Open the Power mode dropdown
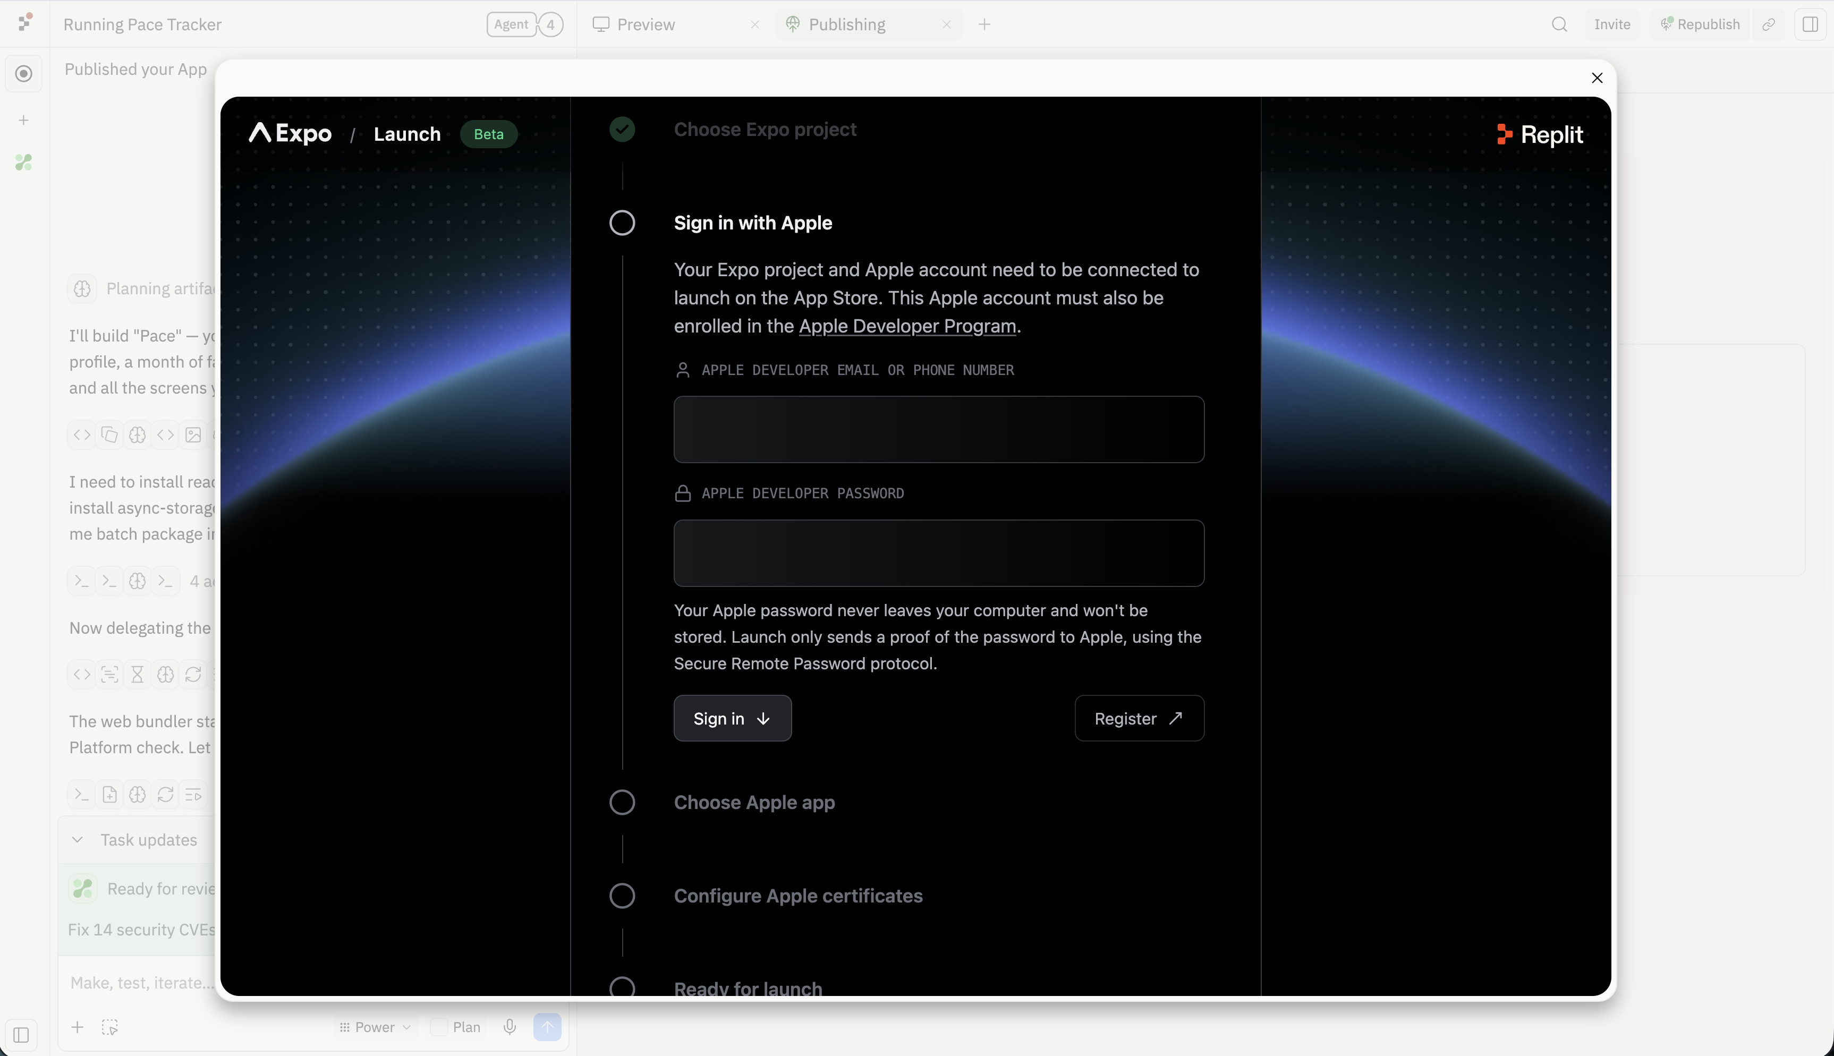The height and width of the screenshot is (1056, 1834). click(375, 1027)
